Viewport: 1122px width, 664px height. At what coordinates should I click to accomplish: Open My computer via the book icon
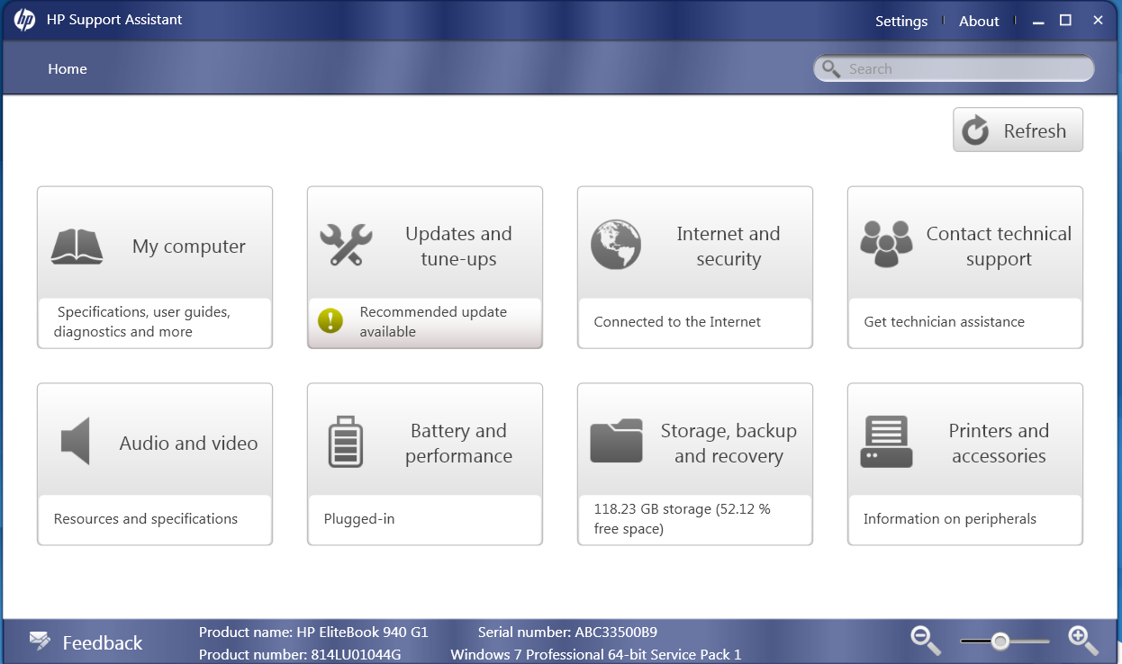point(77,247)
